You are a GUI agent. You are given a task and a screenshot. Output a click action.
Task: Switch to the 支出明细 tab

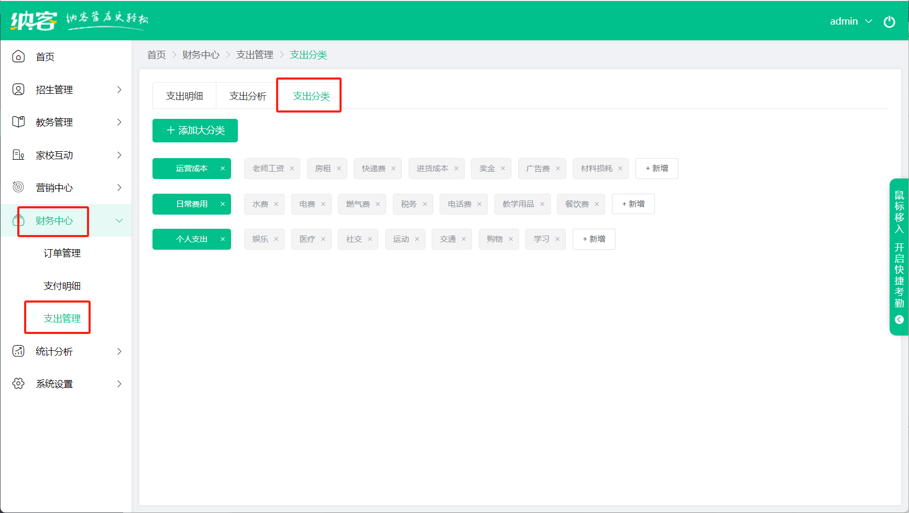184,96
